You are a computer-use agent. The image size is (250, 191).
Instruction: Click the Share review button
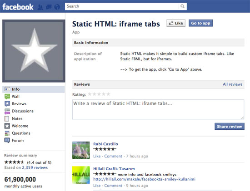click(230, 127)
